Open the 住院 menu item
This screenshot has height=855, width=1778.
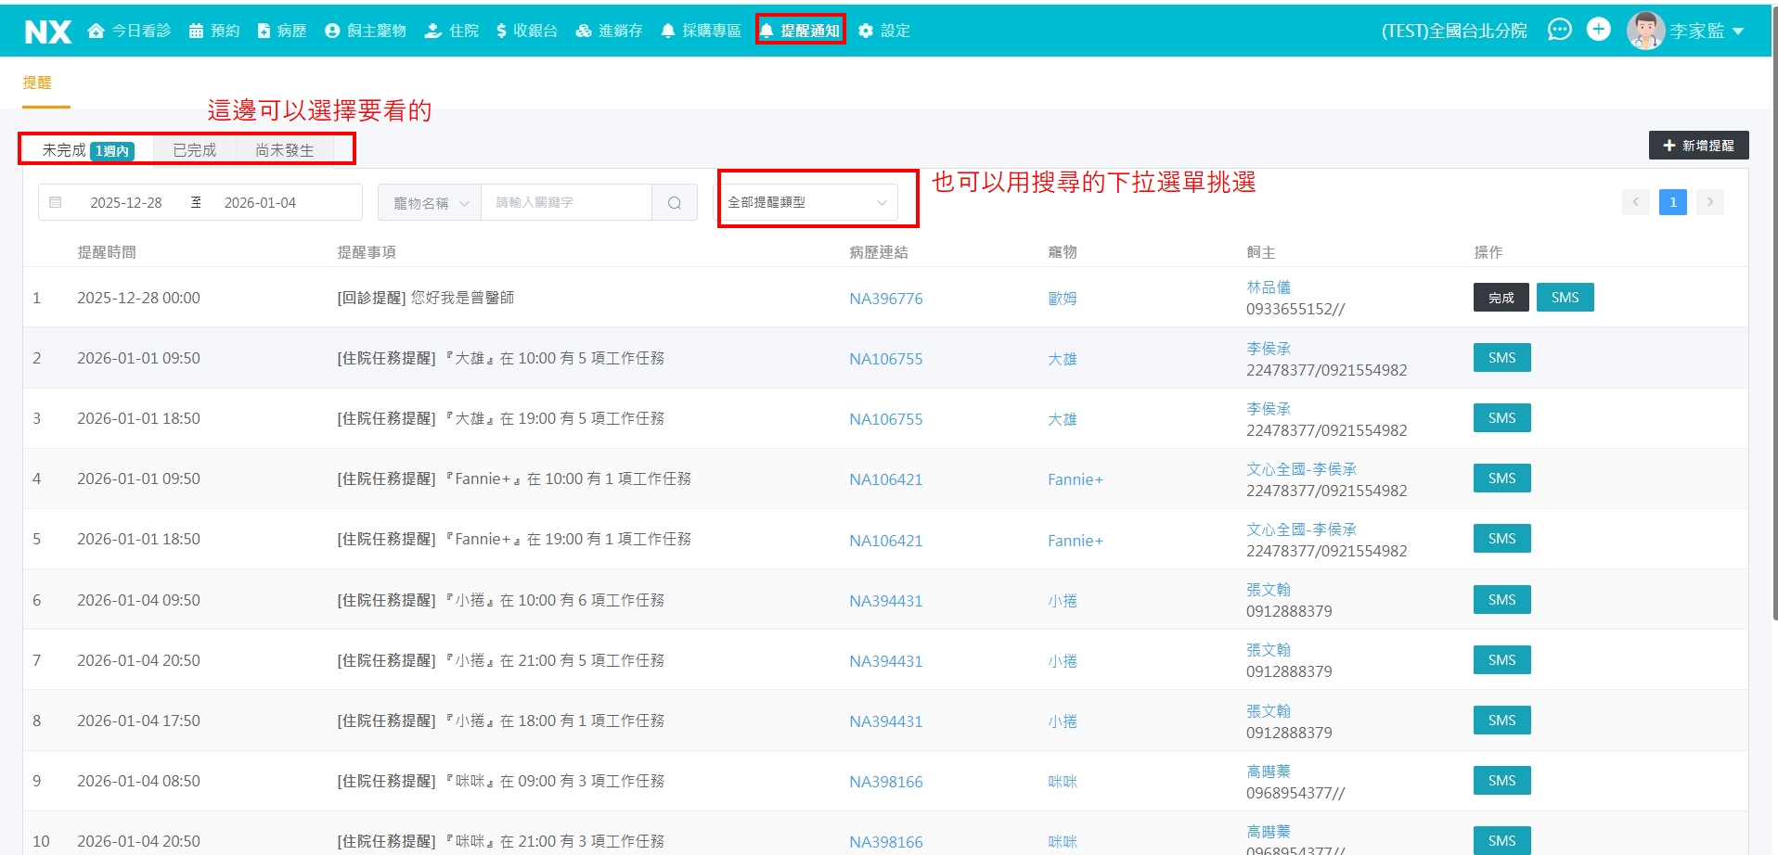click(452, 31)
